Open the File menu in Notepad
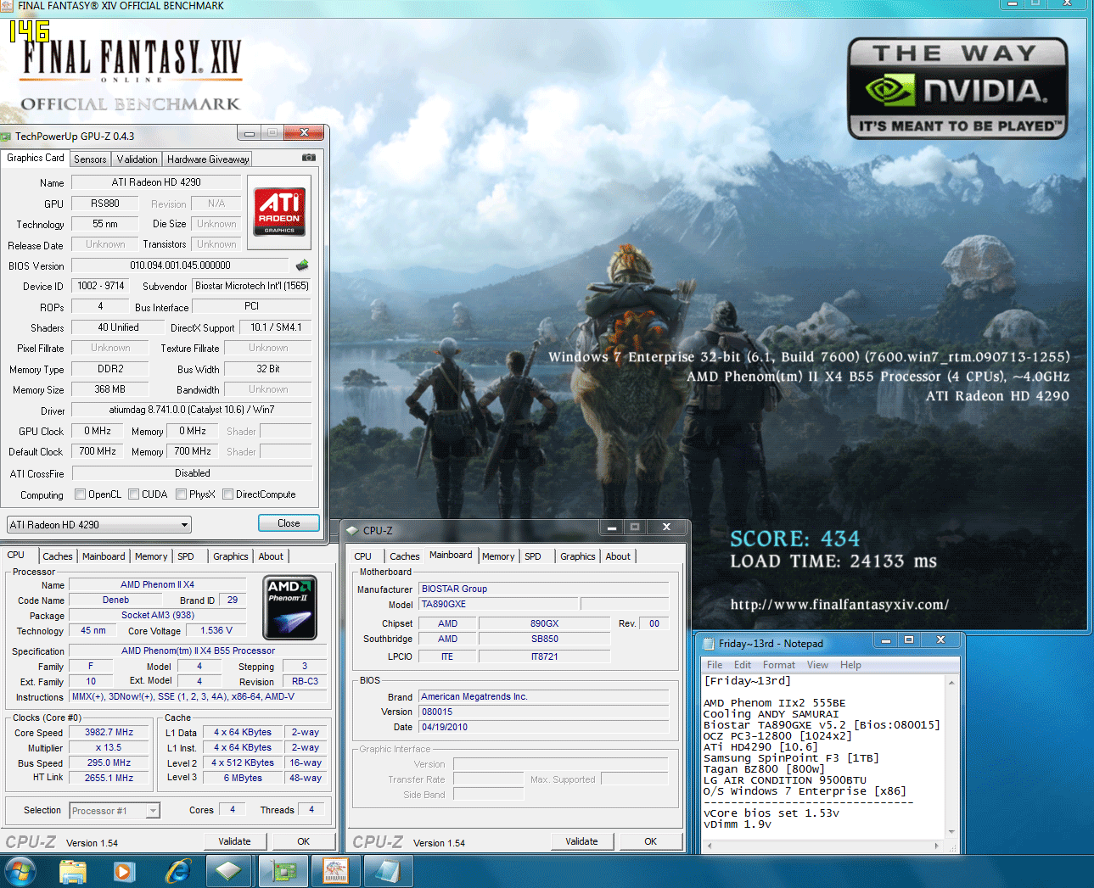Viewport: 1094px width, 888px height. coord(715,665)
